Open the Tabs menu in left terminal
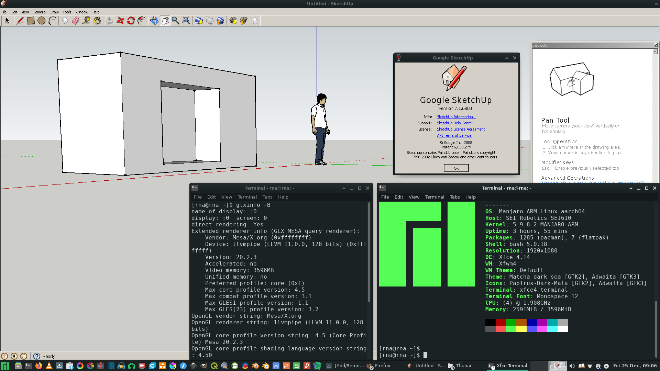This screenshot has width=660, height=371. (x=267, y=197)
